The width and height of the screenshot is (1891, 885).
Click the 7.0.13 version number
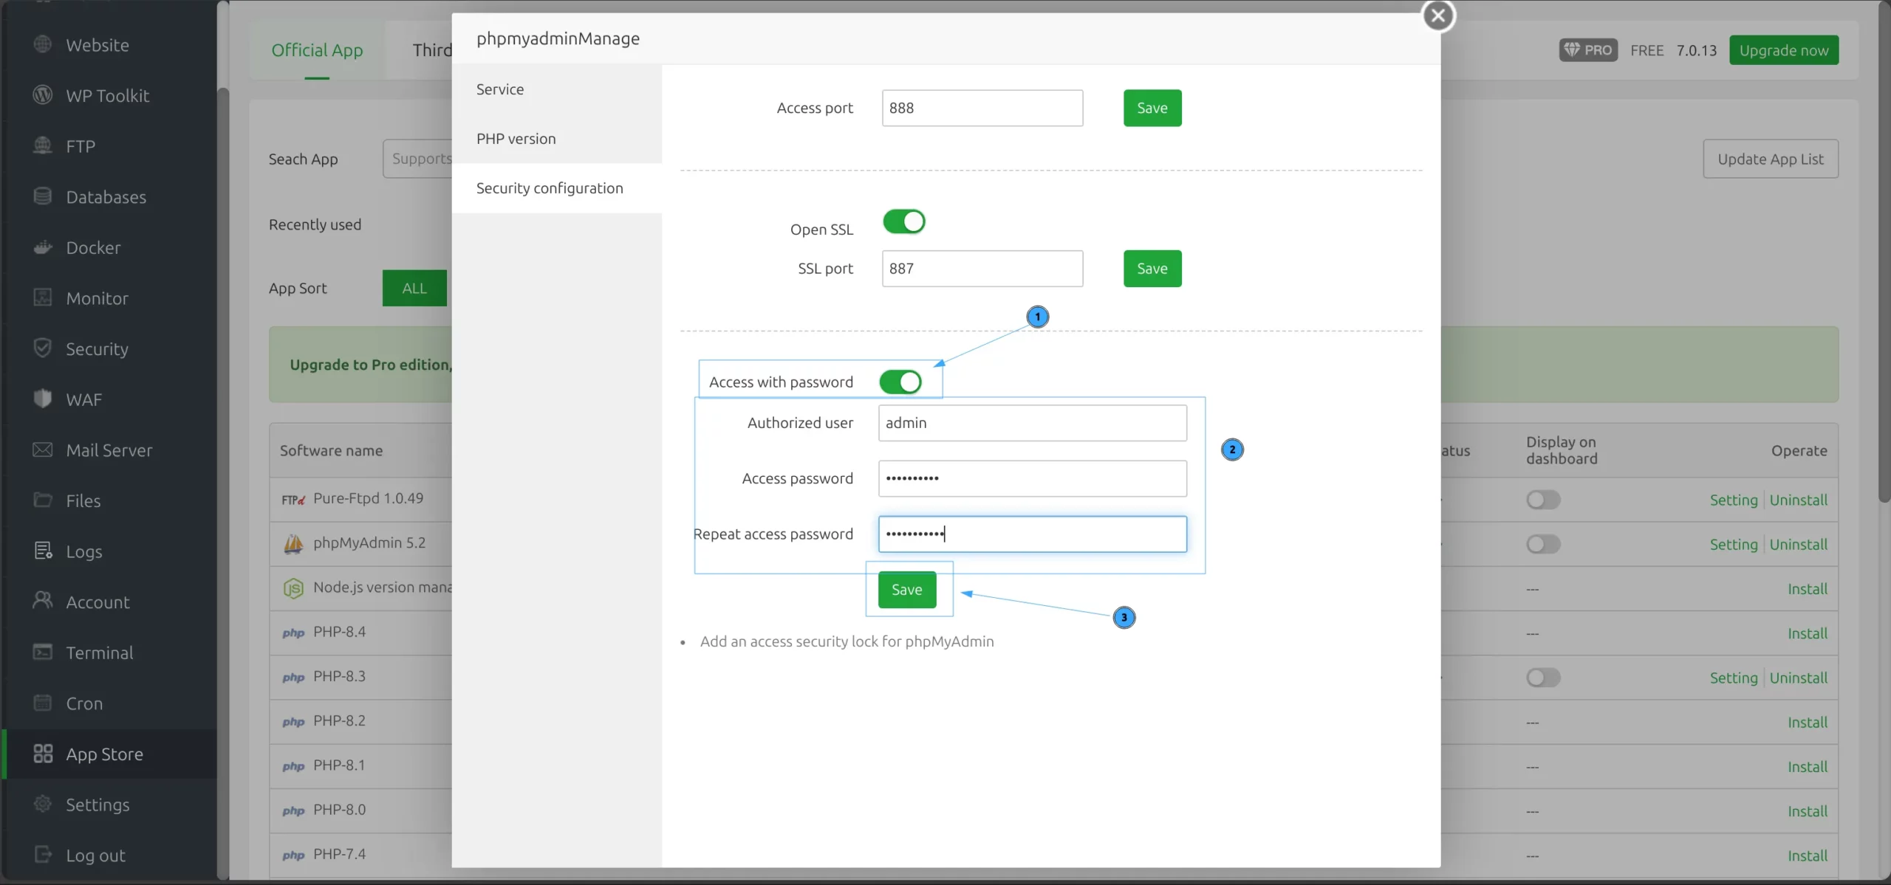pos(1697,50)
